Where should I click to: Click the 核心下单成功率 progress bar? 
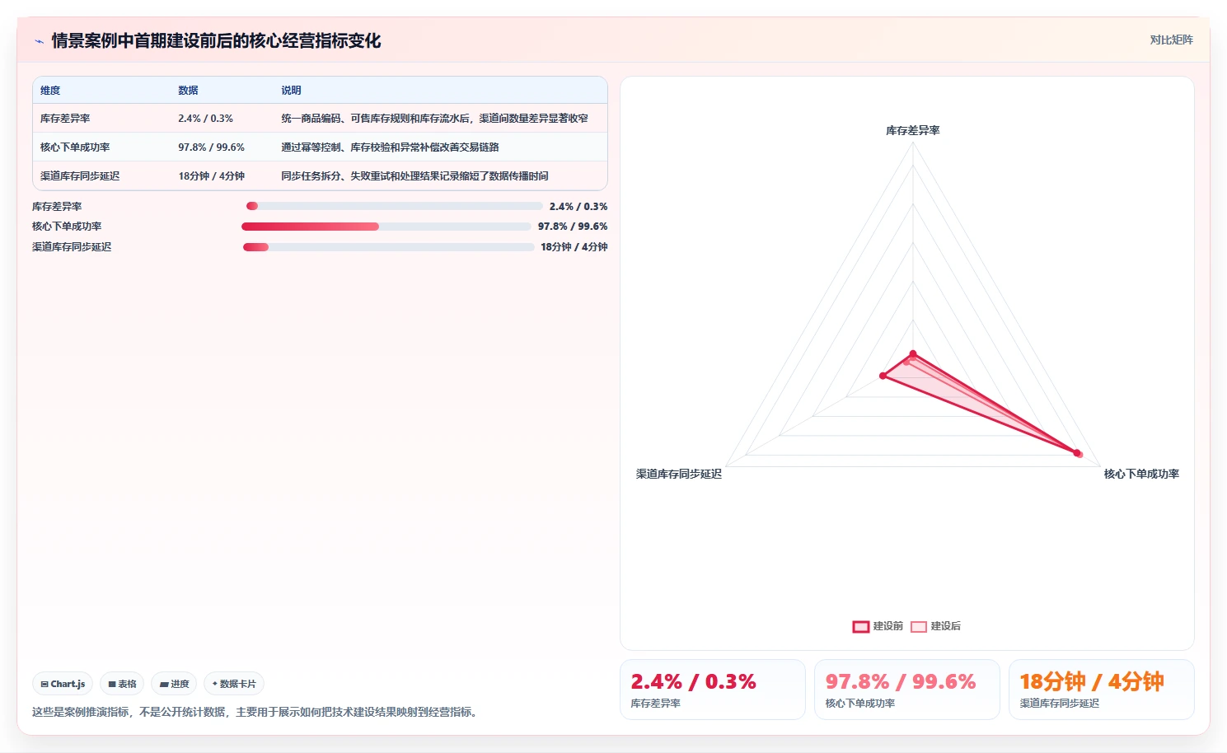386,227
